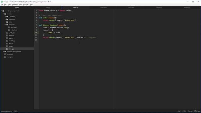This screenshot has height=113, width=201.
Task: Click the __pycache__ folder icon
Action: point(7,17)
